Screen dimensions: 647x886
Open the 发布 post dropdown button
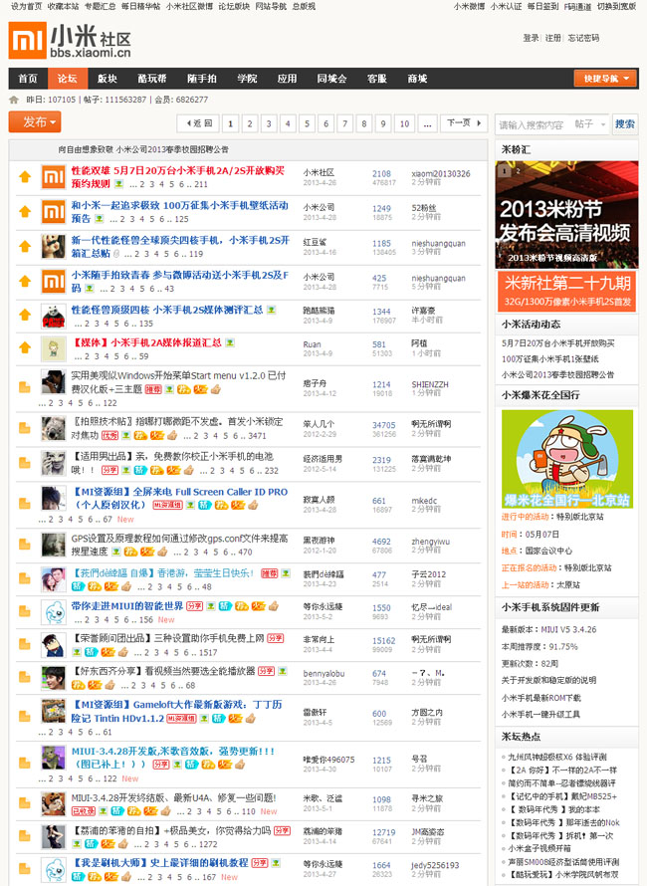pos(35,122)
